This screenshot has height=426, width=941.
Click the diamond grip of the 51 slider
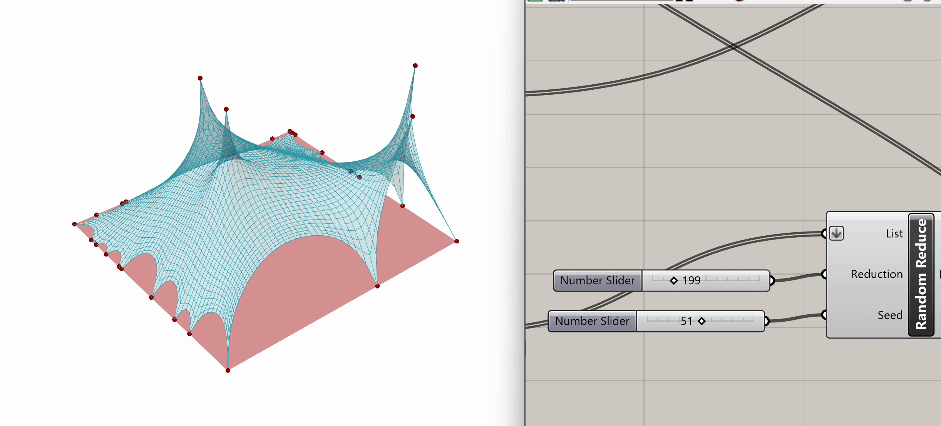(702, 321)
